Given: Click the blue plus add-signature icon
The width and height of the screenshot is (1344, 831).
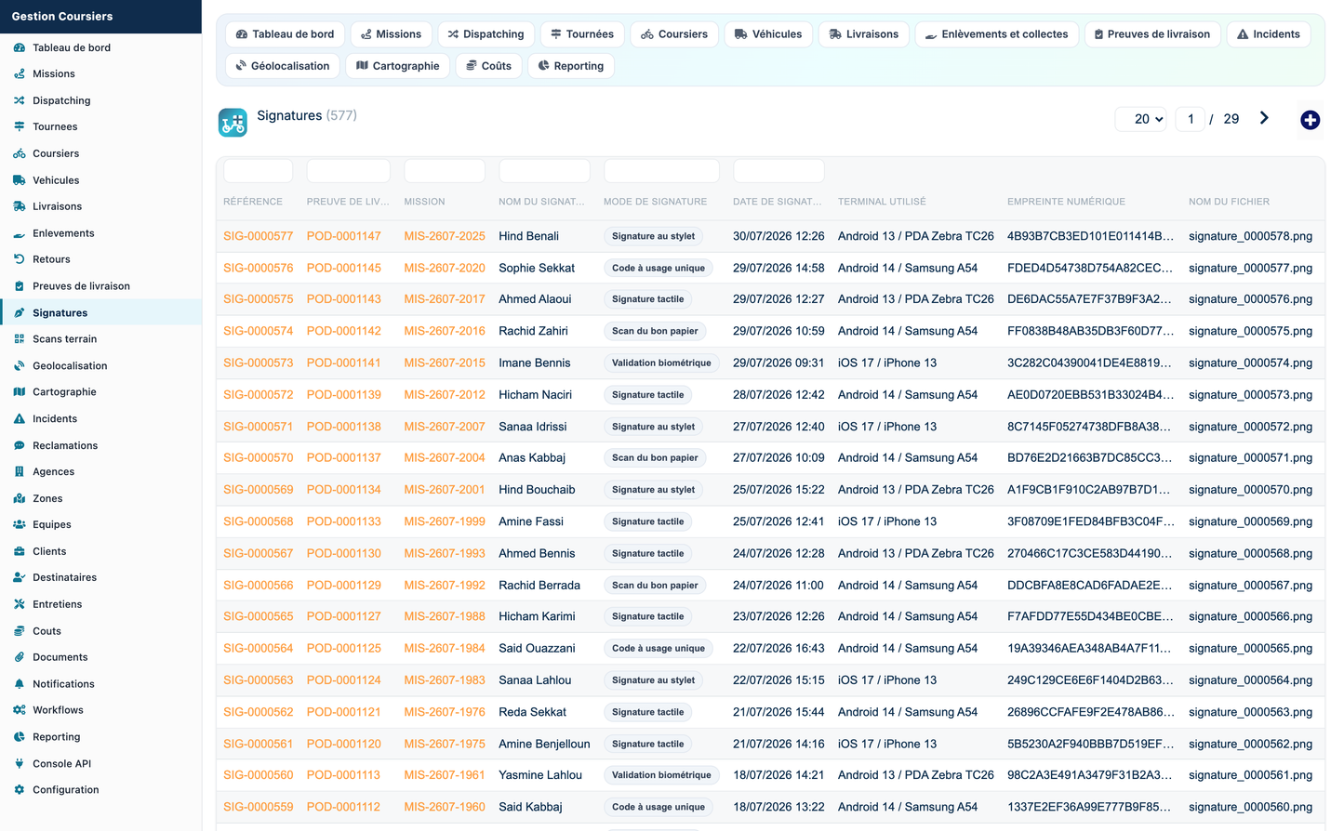Looking at the screenshot, I should pyautogui.click(x=1310, y=120).
